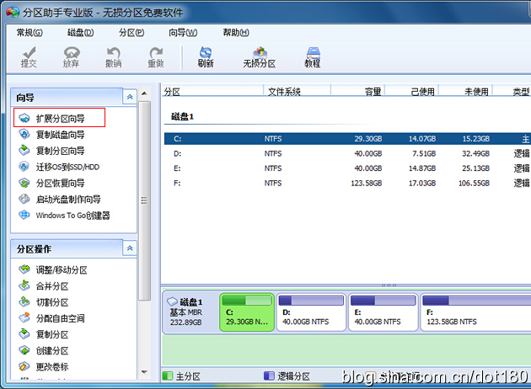Click the 重做 (Redo) toolbar icon
Viewport: 531px width, 389px height.
point(156,57)
